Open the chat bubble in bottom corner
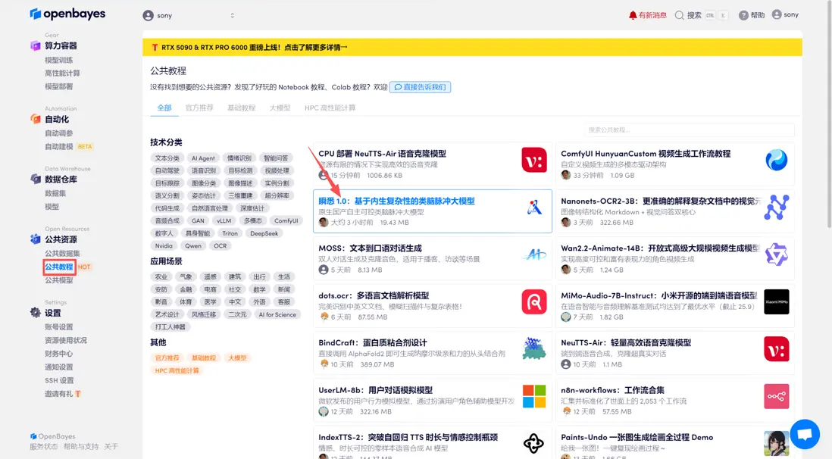The width and height of the screenshot is (832, 459). (804, 434)
